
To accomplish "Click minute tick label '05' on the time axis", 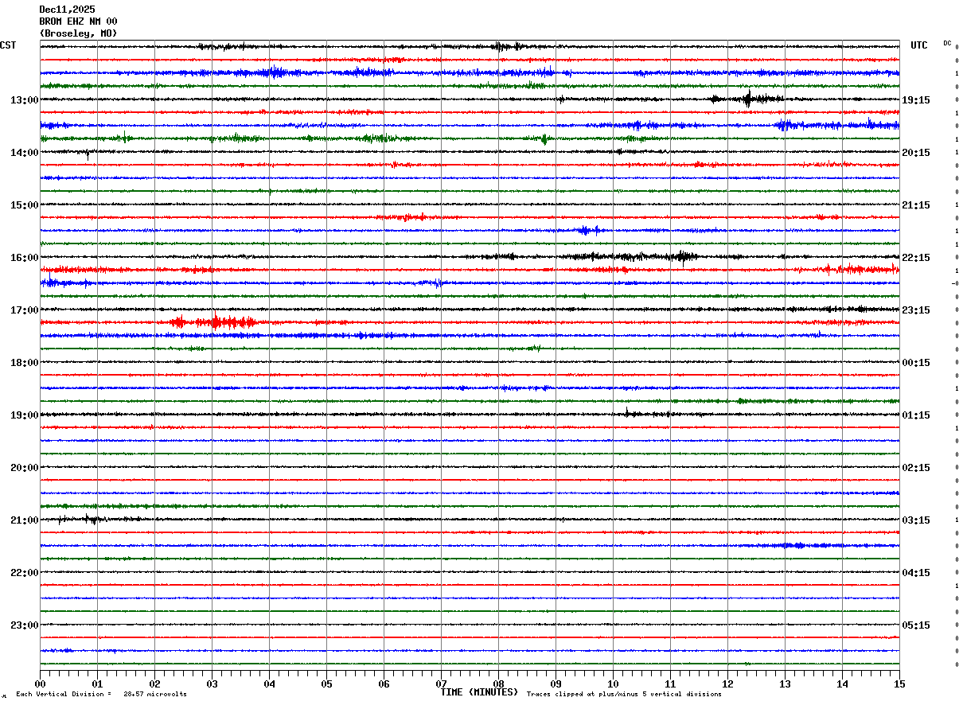I will click(x=327, y=684).
